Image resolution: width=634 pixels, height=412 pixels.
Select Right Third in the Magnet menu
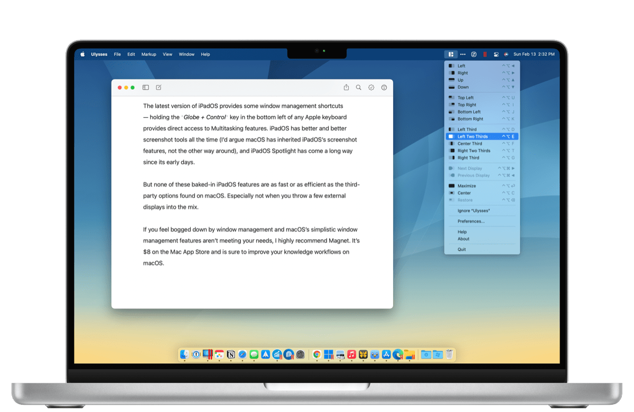pyautogui.click(x=482, y=158)
